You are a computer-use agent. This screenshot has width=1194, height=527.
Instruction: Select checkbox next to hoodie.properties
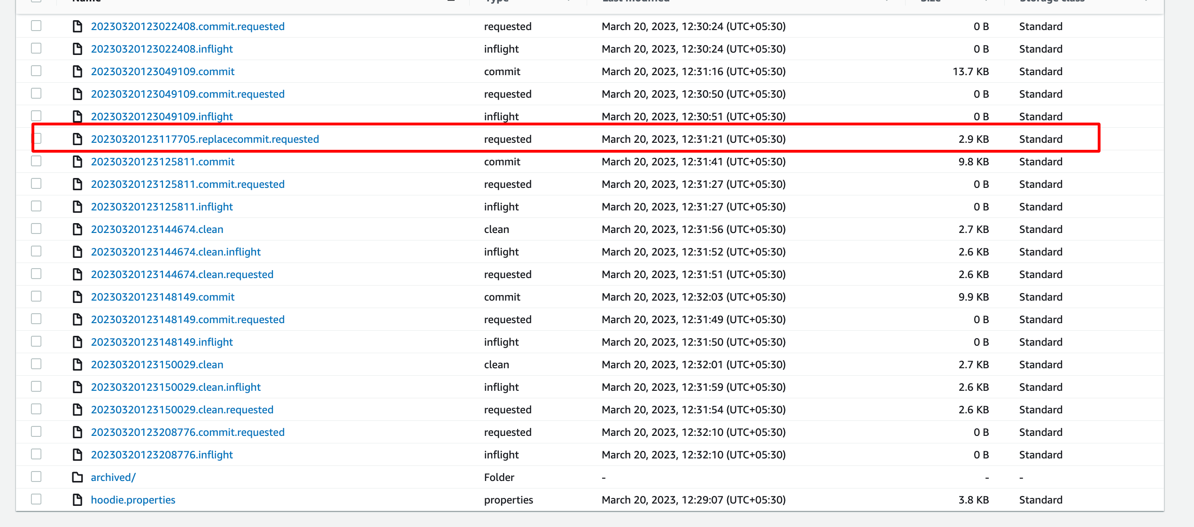[36, 499]
